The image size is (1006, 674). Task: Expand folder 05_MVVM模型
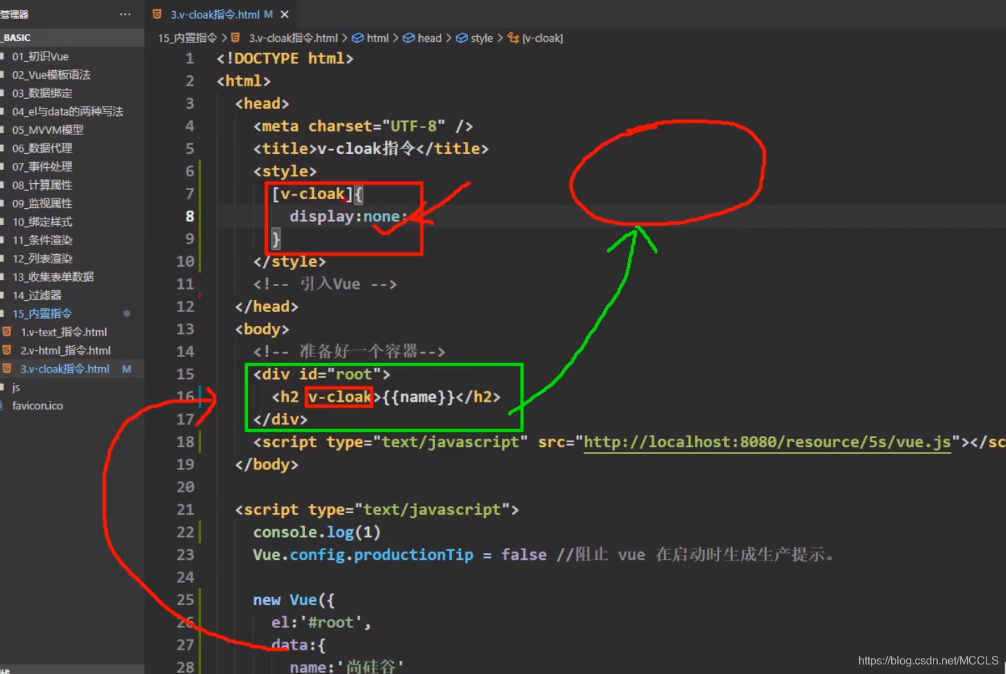[47, 130]
